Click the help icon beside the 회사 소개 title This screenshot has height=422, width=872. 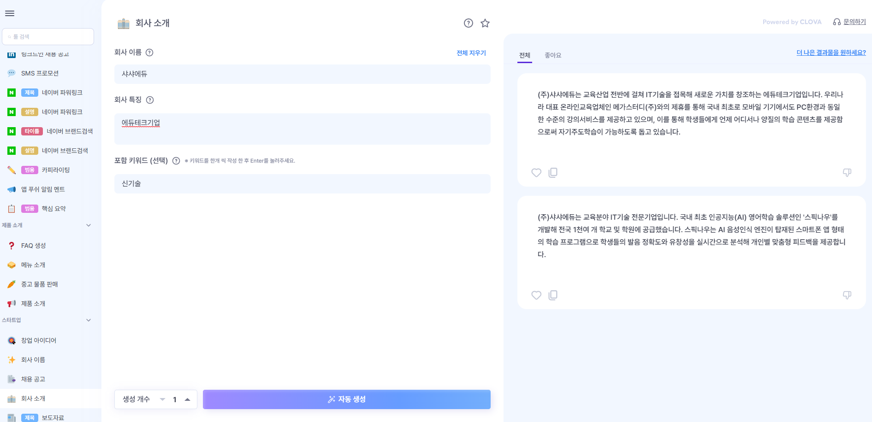pos(469,23)
